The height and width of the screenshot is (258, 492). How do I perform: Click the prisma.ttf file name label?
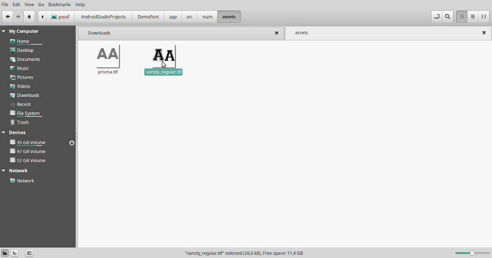(x=108, y=72)
